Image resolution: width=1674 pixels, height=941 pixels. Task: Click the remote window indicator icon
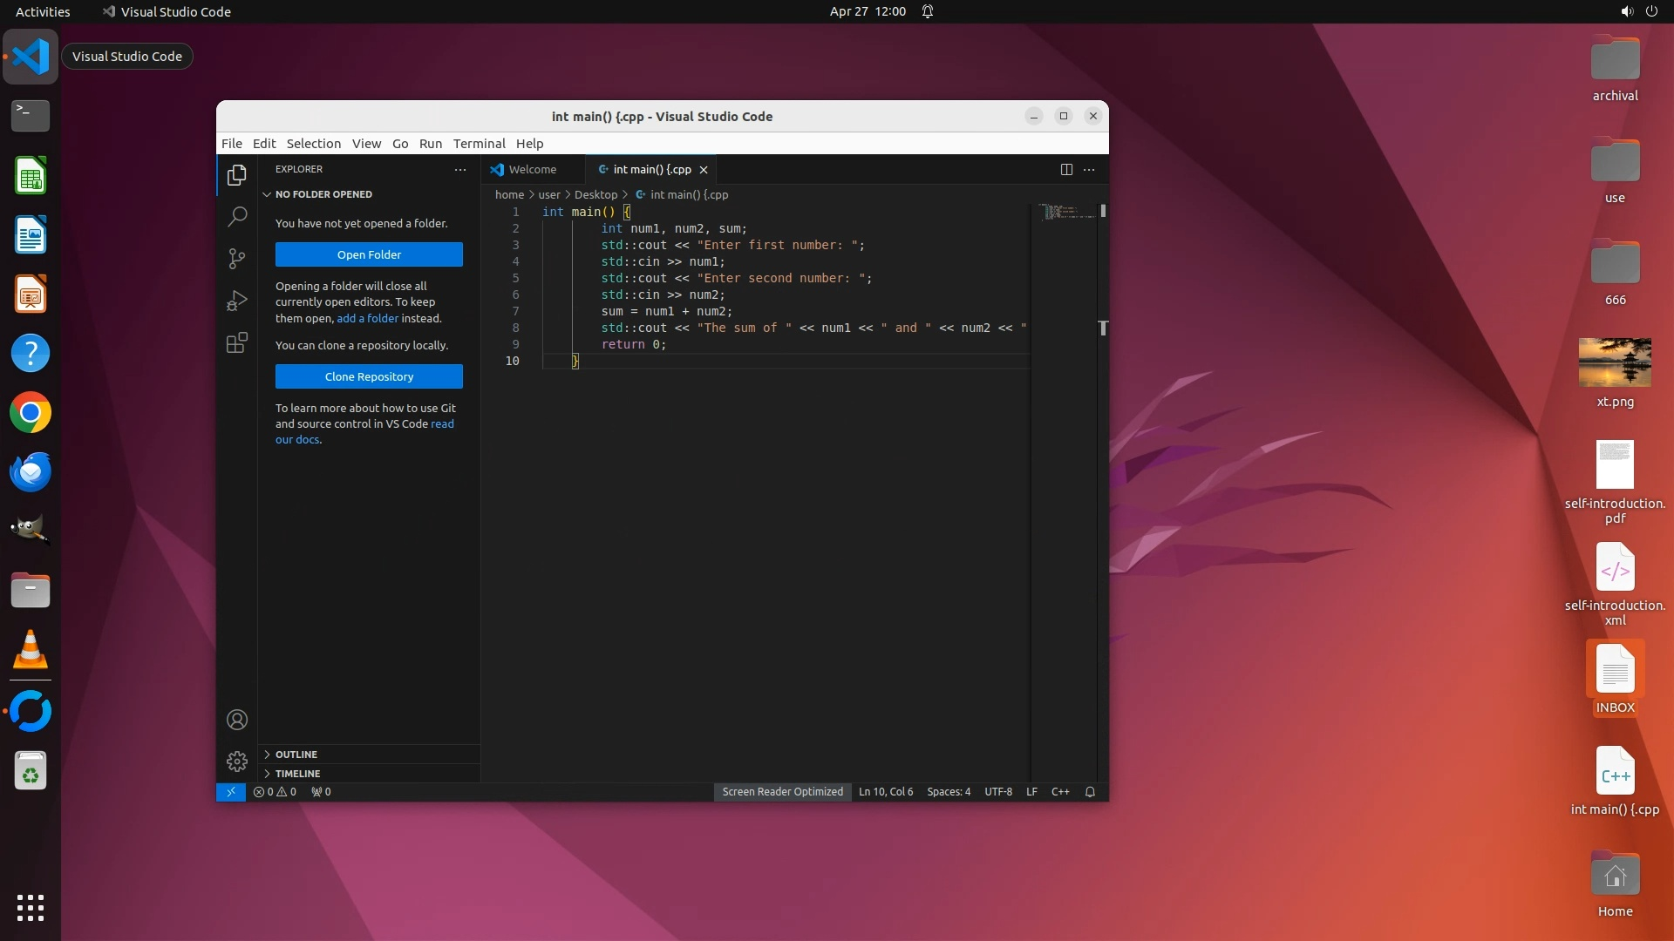point(230,792)
